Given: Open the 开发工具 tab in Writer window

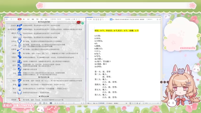Looking at the screenshot, I should [132, 19].
